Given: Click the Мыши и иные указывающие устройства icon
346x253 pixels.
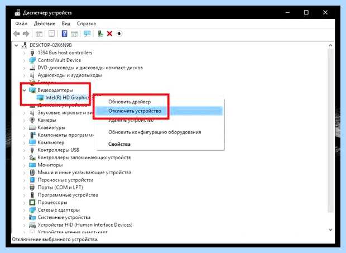Looking at the screenshot, I should click(32, 173).
